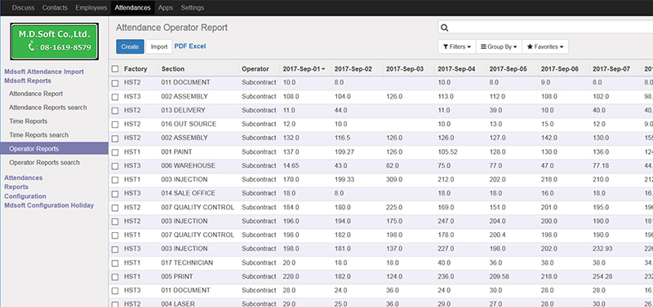
Task: Sort by the 2017-Sep-06 column header
Action: tap(560, 69)
